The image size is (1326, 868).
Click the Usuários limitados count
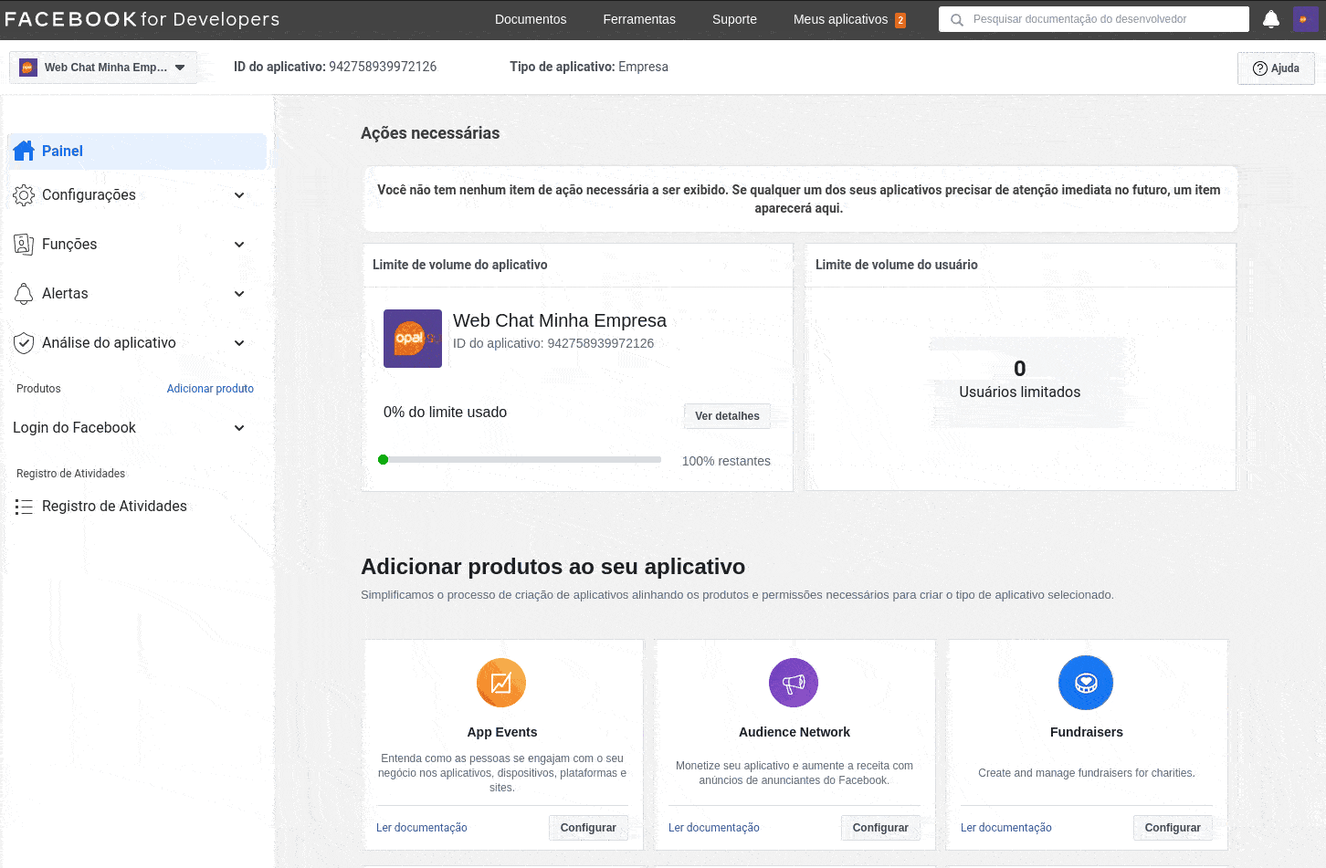(x=1019, y=369)
